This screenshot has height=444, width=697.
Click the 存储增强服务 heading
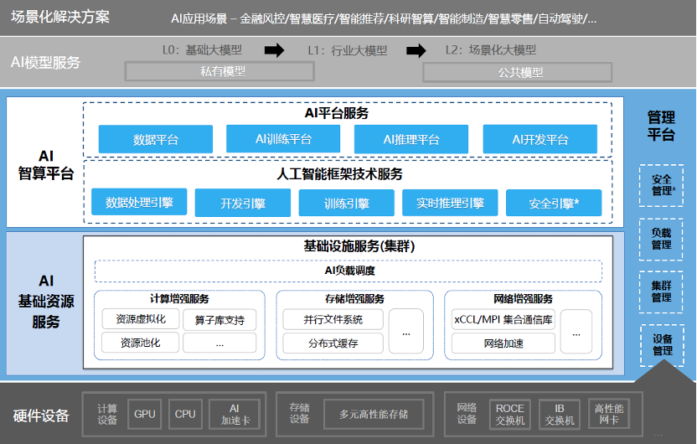coord(354,299)
